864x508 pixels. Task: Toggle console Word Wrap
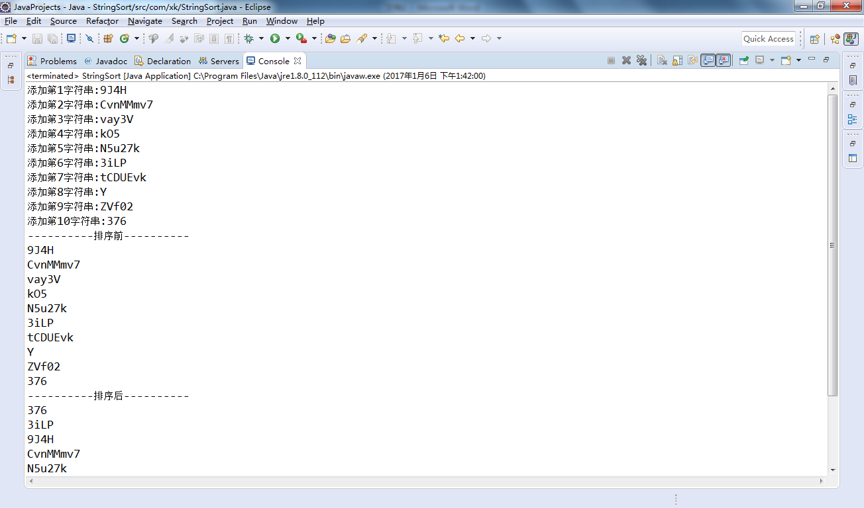coord(692,60)
